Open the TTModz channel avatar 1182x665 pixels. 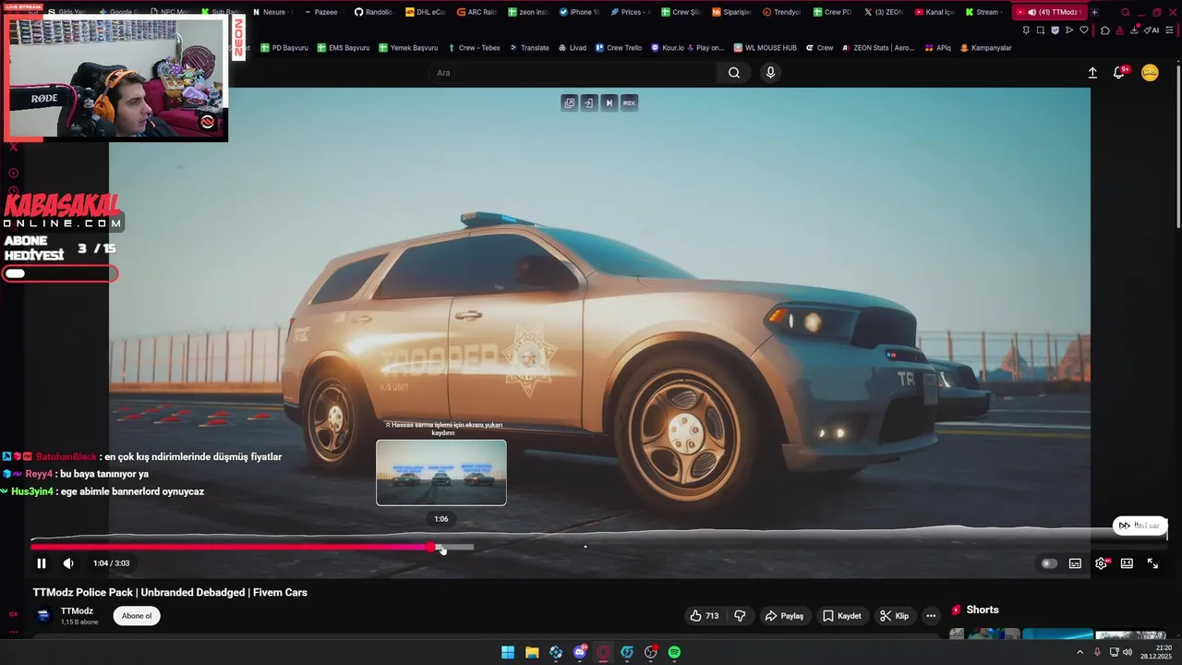43,616
